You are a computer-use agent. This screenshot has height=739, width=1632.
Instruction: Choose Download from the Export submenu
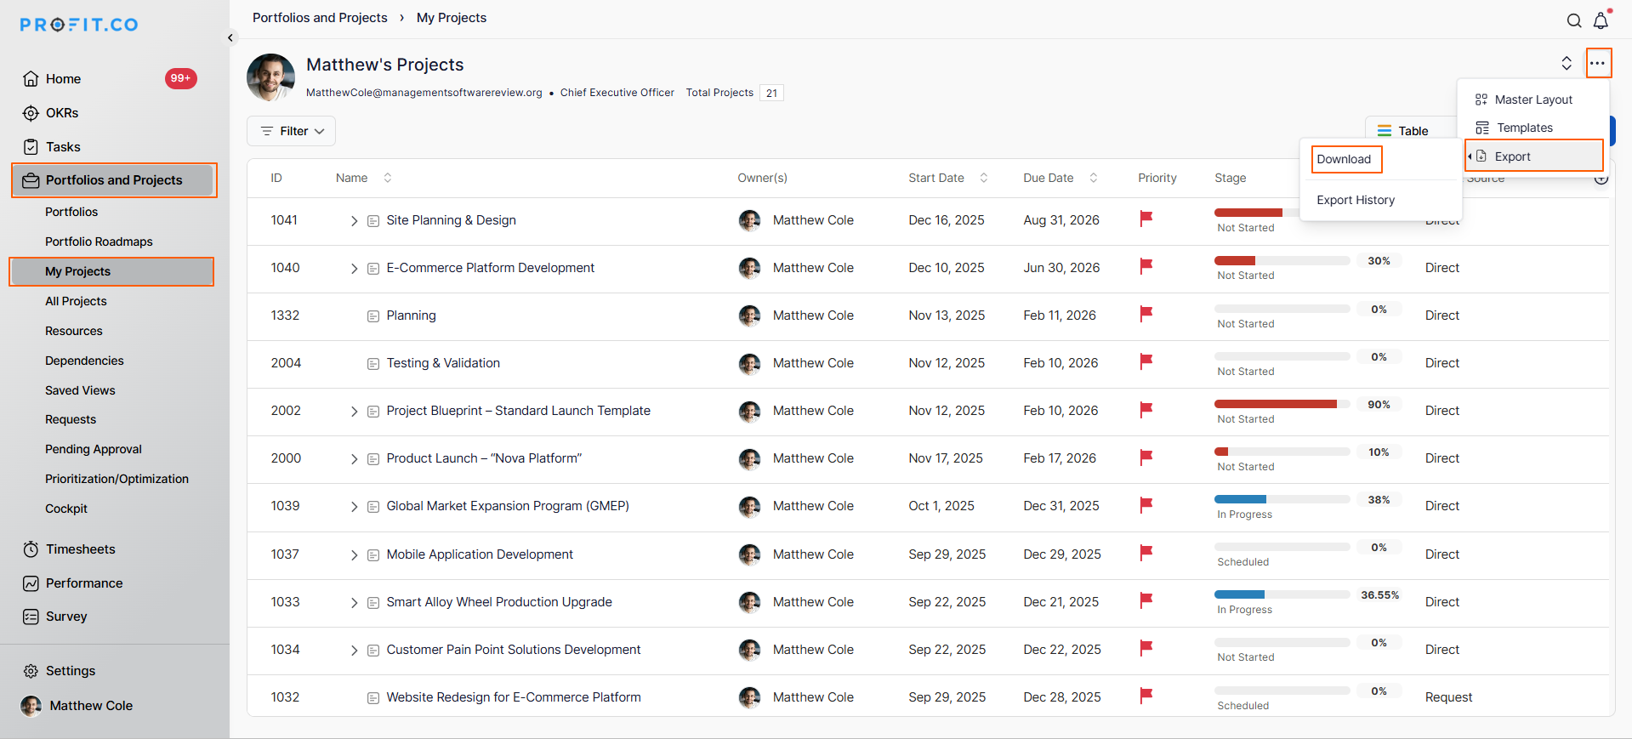1345,159
